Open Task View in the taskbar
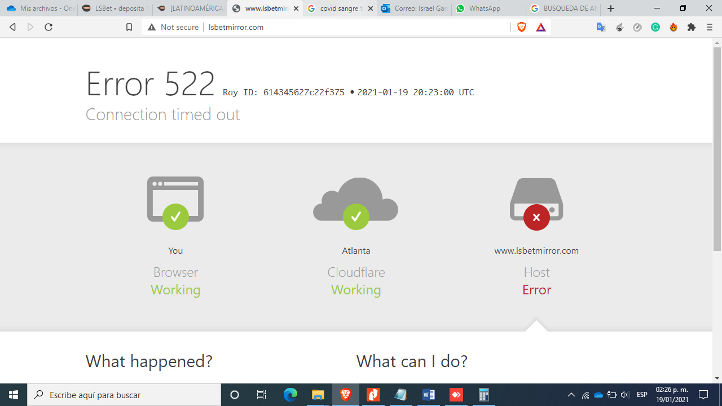Image resolution: width=722 pixels, height=406 pixels. pos(262,395)
